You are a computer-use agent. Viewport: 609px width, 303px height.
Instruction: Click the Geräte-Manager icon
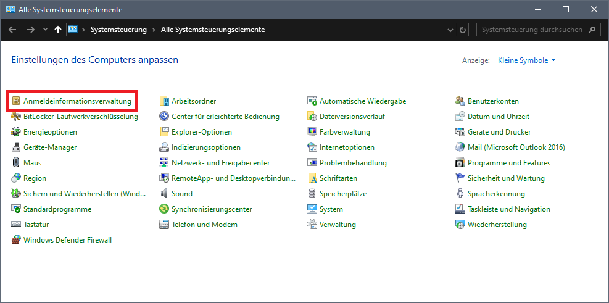click(x=16, y=147)
